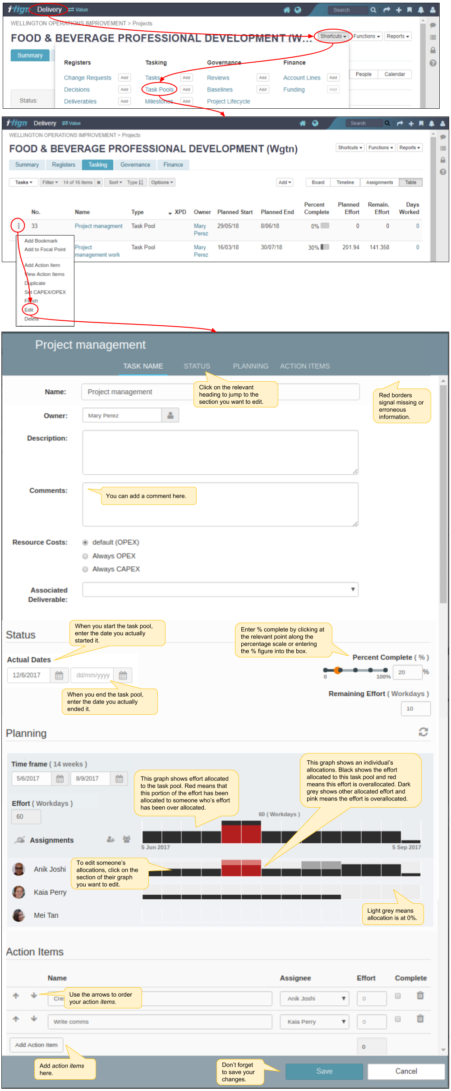Click Change Requests link in Shortcuts menu

tap(87, 78)
